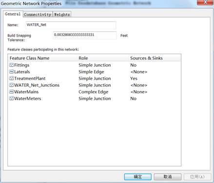214x183 pixels.
Task: Click the WaterMeters junction feature class icon
Action: click(11, 98)
